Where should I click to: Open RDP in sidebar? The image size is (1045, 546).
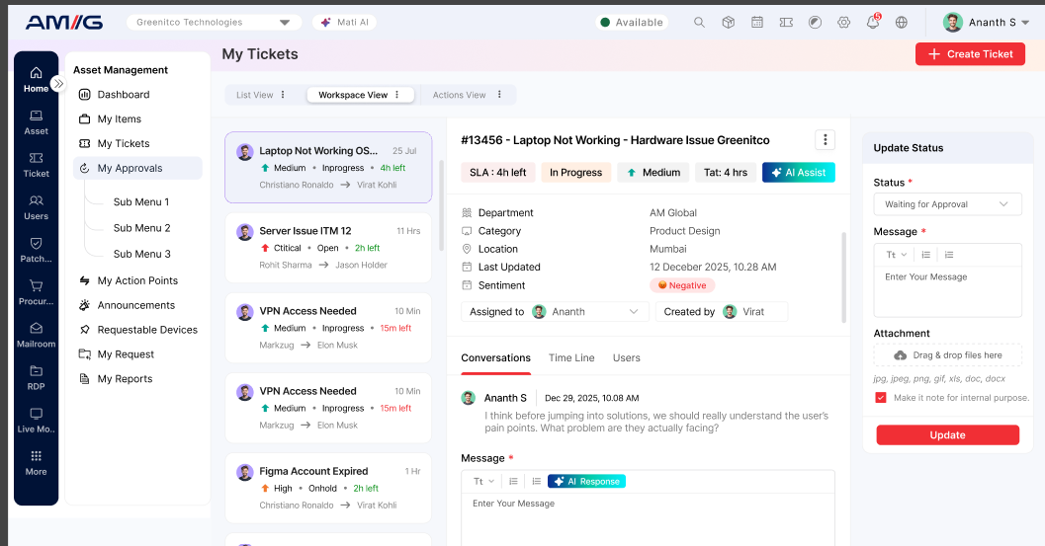pos(36,377)
